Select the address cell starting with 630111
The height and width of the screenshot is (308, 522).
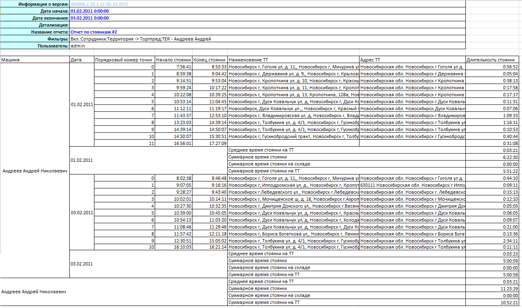pos(412,185)
